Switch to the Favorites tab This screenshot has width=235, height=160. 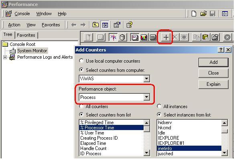pos(26,36)
